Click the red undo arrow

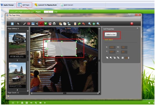coord(84,24)
